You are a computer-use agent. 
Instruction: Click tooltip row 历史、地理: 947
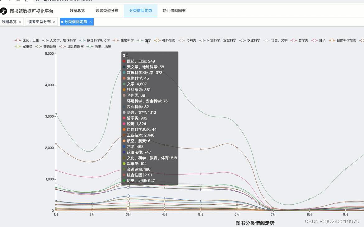[x=138, y=181]
